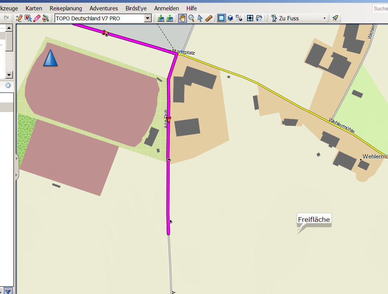Open the Anmelden menu item
This screenshot has width=388, height=294.
(166, 8)
